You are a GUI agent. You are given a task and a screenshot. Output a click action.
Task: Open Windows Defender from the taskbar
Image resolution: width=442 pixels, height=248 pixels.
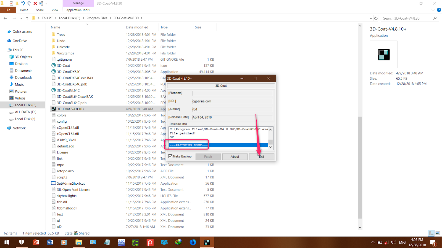coord(22,242)
